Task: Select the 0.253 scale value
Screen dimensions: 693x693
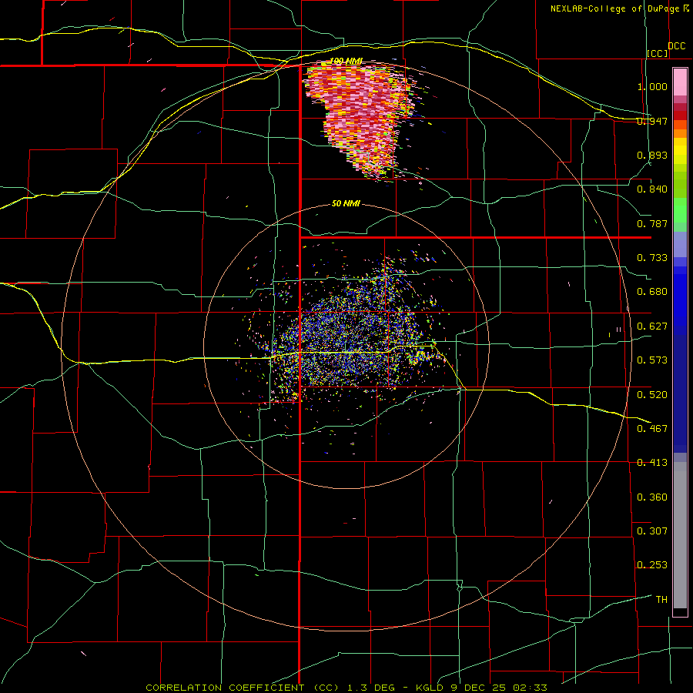Action: (652, 565)
